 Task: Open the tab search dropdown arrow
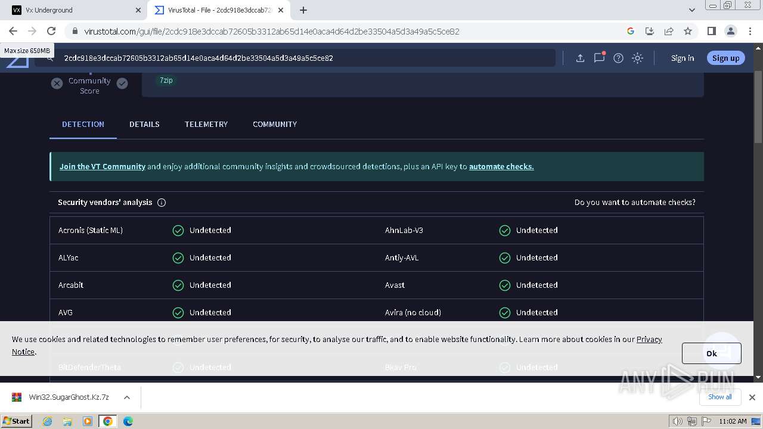coord(691,10)
